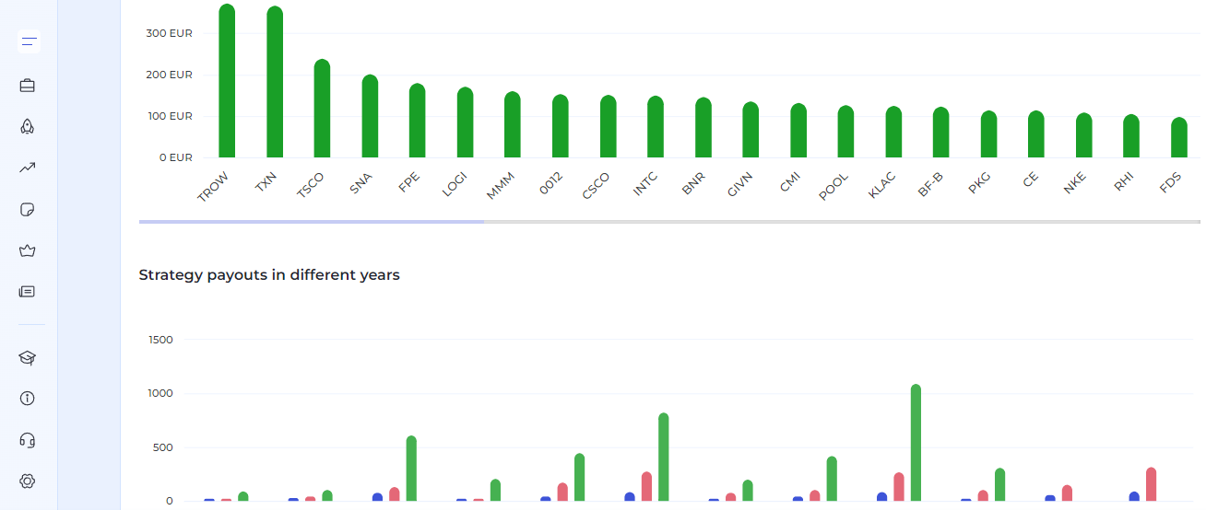Toggle the sidebar menu hamburger icon
The width and height of the screenshot is (1206, 510).
[29, 41]
